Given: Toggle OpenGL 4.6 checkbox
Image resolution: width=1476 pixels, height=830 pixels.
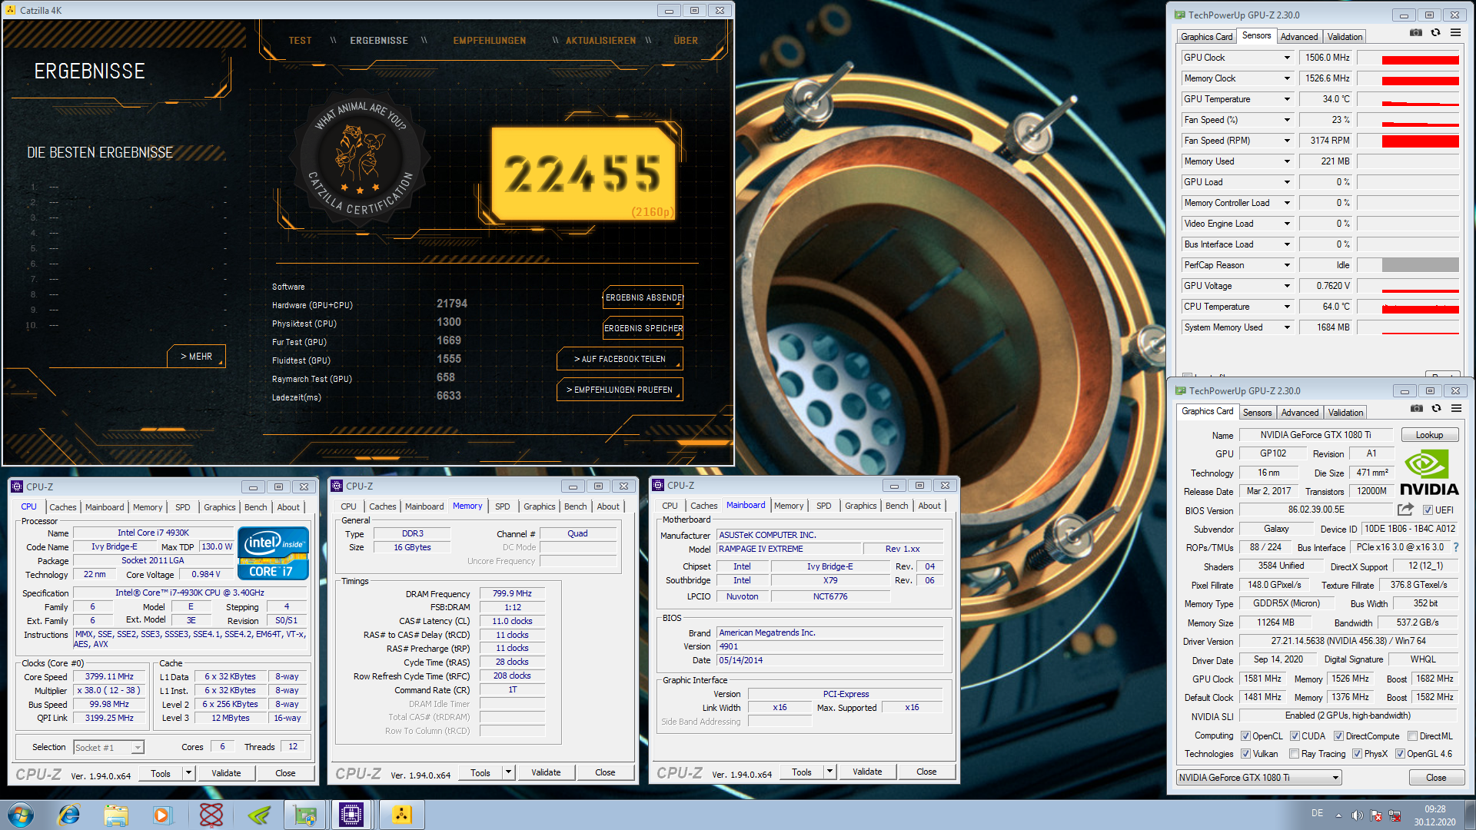Looking at the screenshot, I should click(x=1400, y=753).
